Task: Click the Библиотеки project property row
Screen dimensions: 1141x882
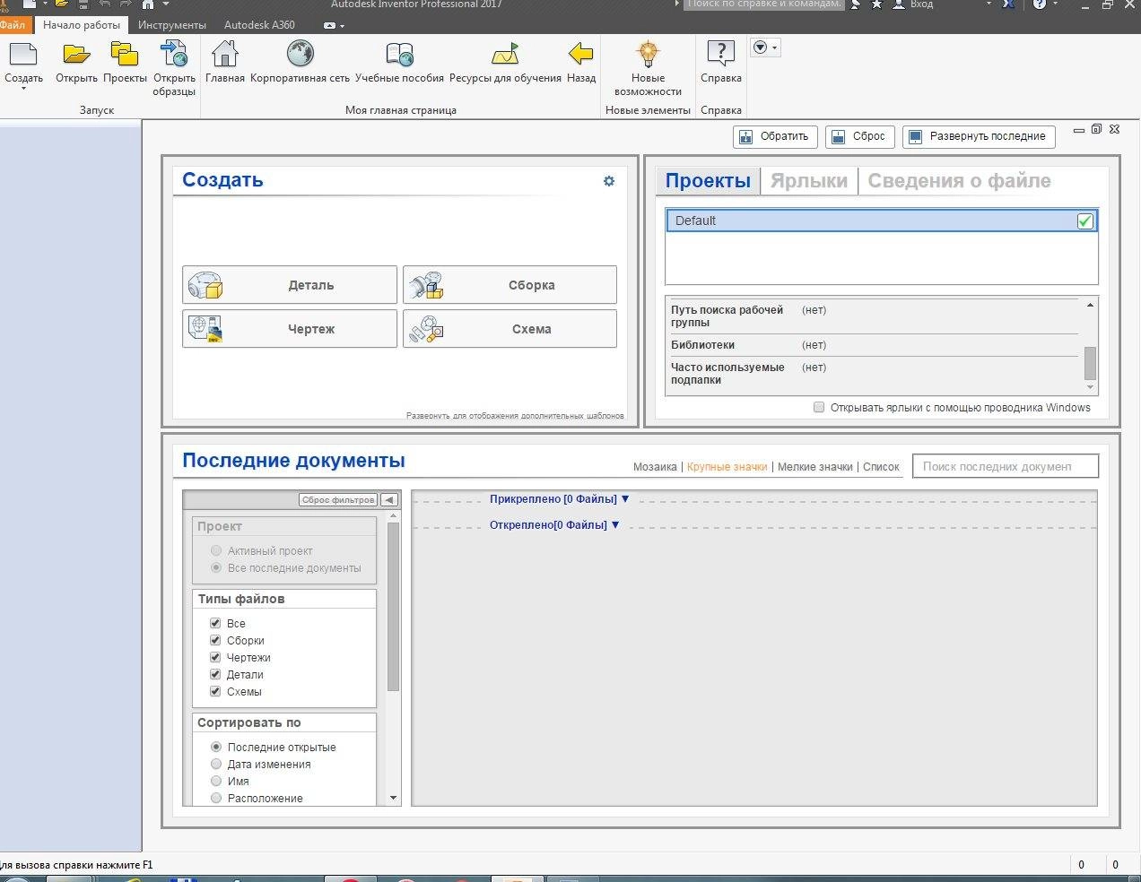Action: (x=874, y=345)
